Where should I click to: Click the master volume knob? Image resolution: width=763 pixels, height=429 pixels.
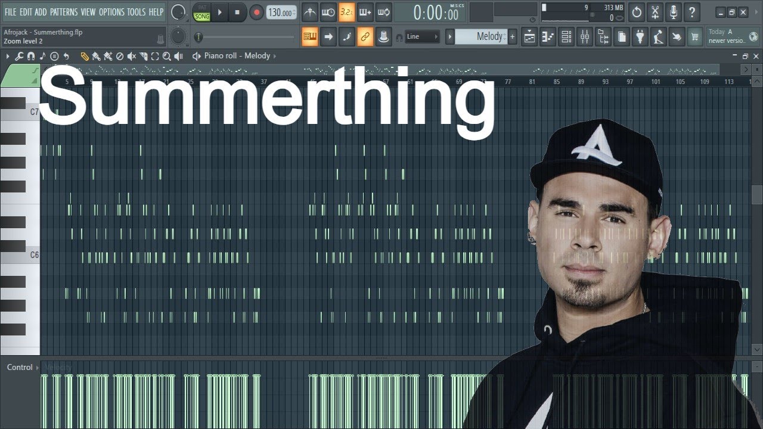[x=178, y=12]
